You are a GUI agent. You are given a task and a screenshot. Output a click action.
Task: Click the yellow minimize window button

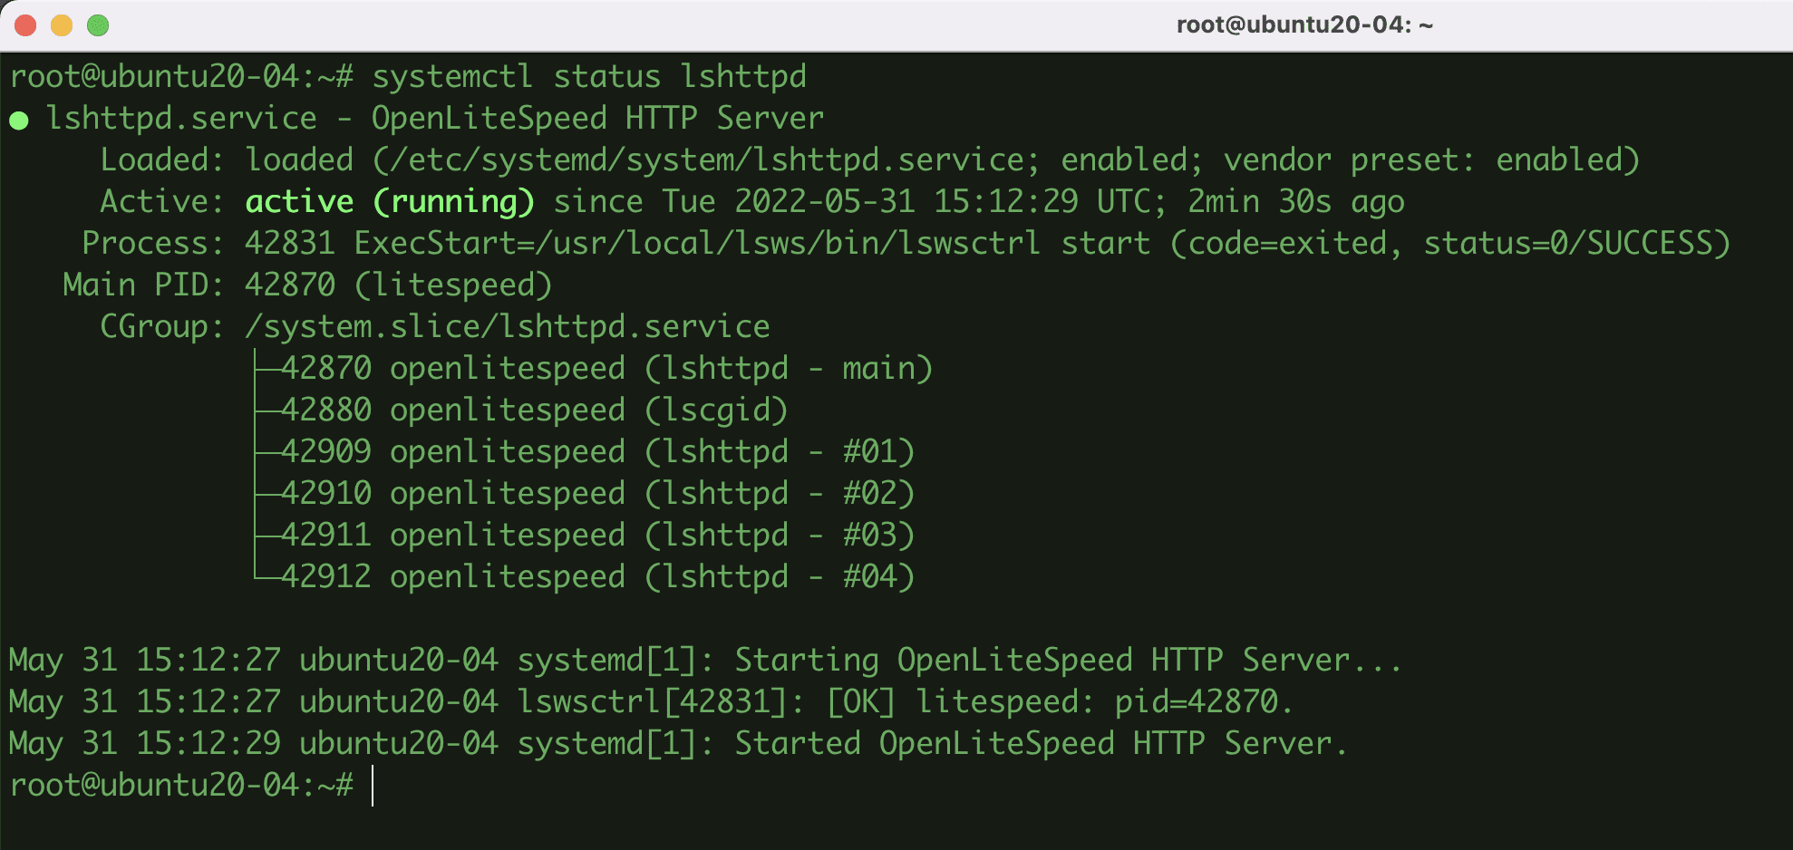coord(62,25)
